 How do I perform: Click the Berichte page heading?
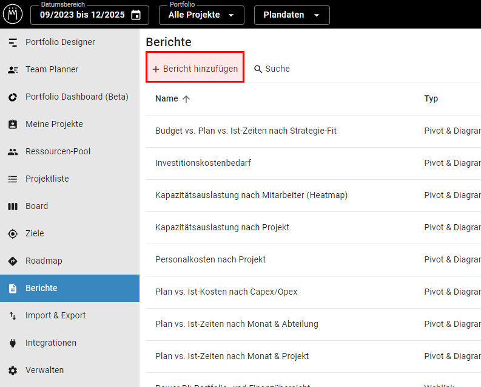click(x=169, y=42)
